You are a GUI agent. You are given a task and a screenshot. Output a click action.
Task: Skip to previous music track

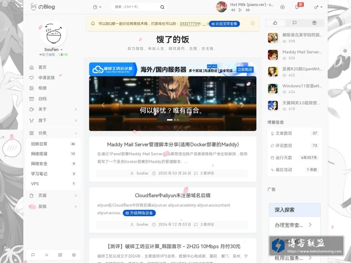tap(233, 10)
